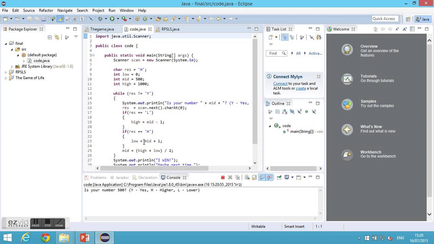Click the Run green play toolbar button
The height and width of the screenshot is (244, 434).
tap(112, 19)
